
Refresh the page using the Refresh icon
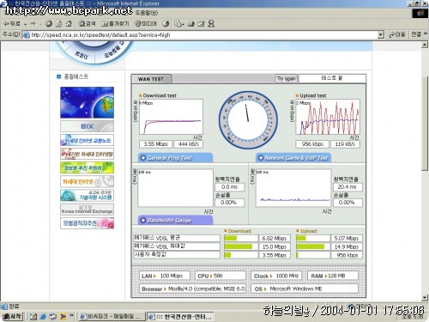tap(58, 24)
